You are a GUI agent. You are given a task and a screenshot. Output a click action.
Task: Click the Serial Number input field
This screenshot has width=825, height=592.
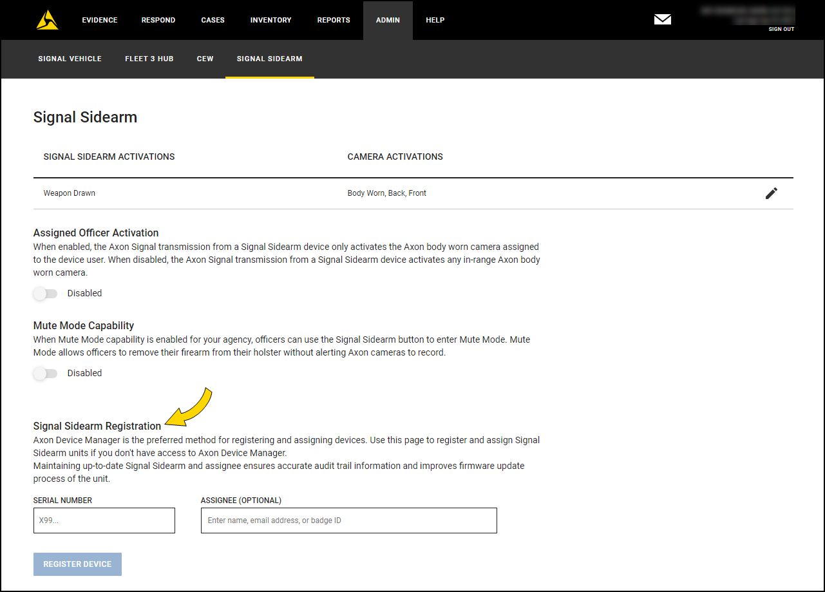[104, 520]
